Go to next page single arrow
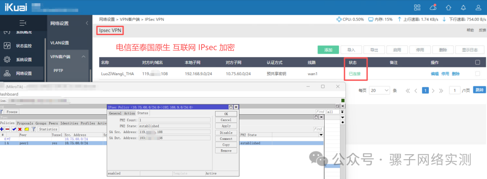Image resolution: width=487 pixels, height=179 pixels. point(433,90)
